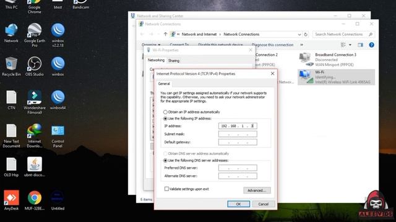Open the Advanced settings button
Viewport: 396px width, 222px height.
tap(257, 191)
